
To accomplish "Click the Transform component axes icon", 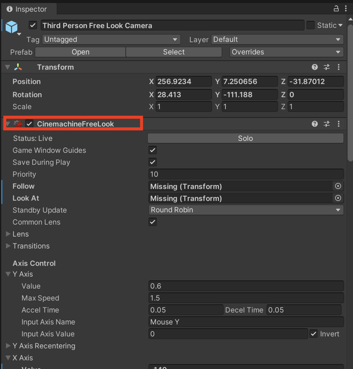I will (18, 67).
